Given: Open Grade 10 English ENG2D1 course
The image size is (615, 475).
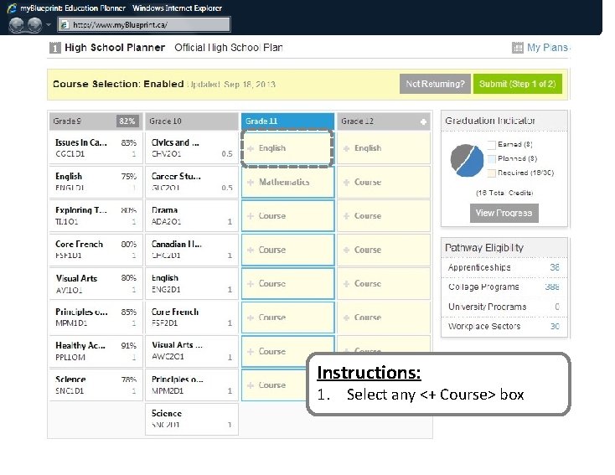Looking at the screenshot, I should pos(192,284).
